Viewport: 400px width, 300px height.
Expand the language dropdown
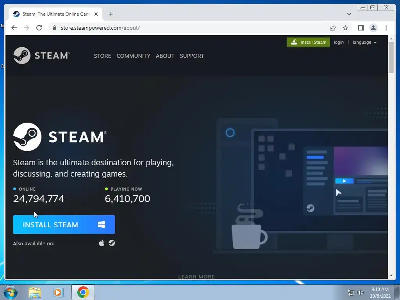(364, 42)
